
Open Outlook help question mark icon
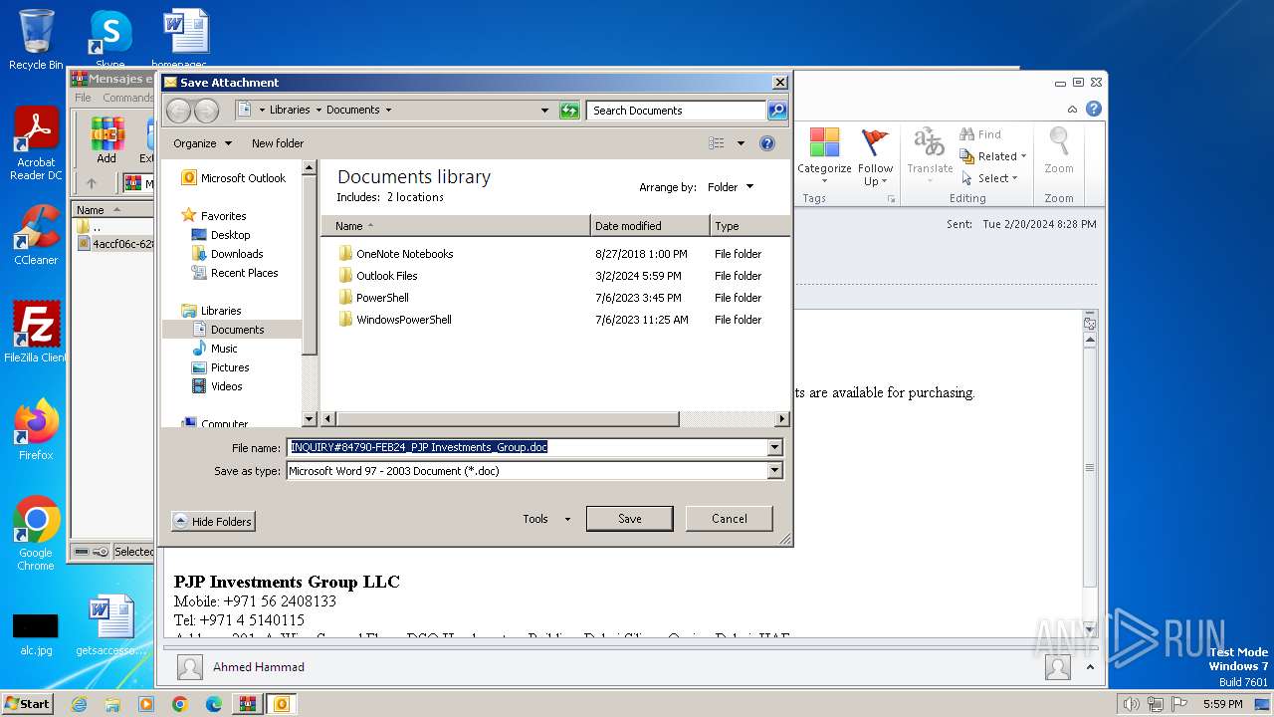[1094, 109]
